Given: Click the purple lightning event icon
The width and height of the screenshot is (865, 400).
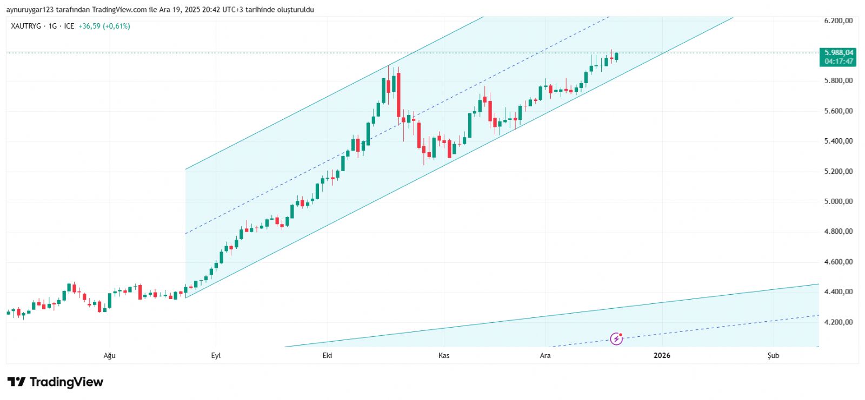Looking at the screenshot, I should (x=616, y=339).
